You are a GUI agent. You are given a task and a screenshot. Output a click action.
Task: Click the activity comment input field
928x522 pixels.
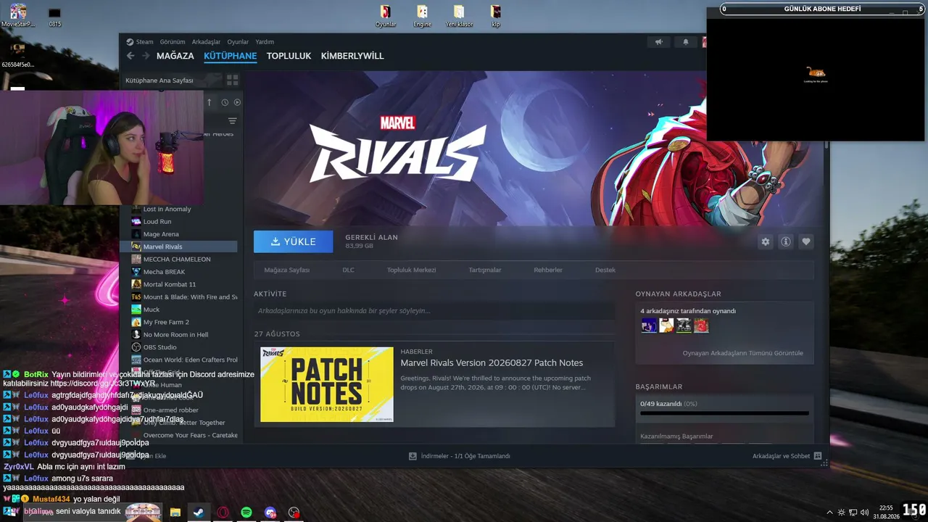pyautogui.click(x=434, y=311)
